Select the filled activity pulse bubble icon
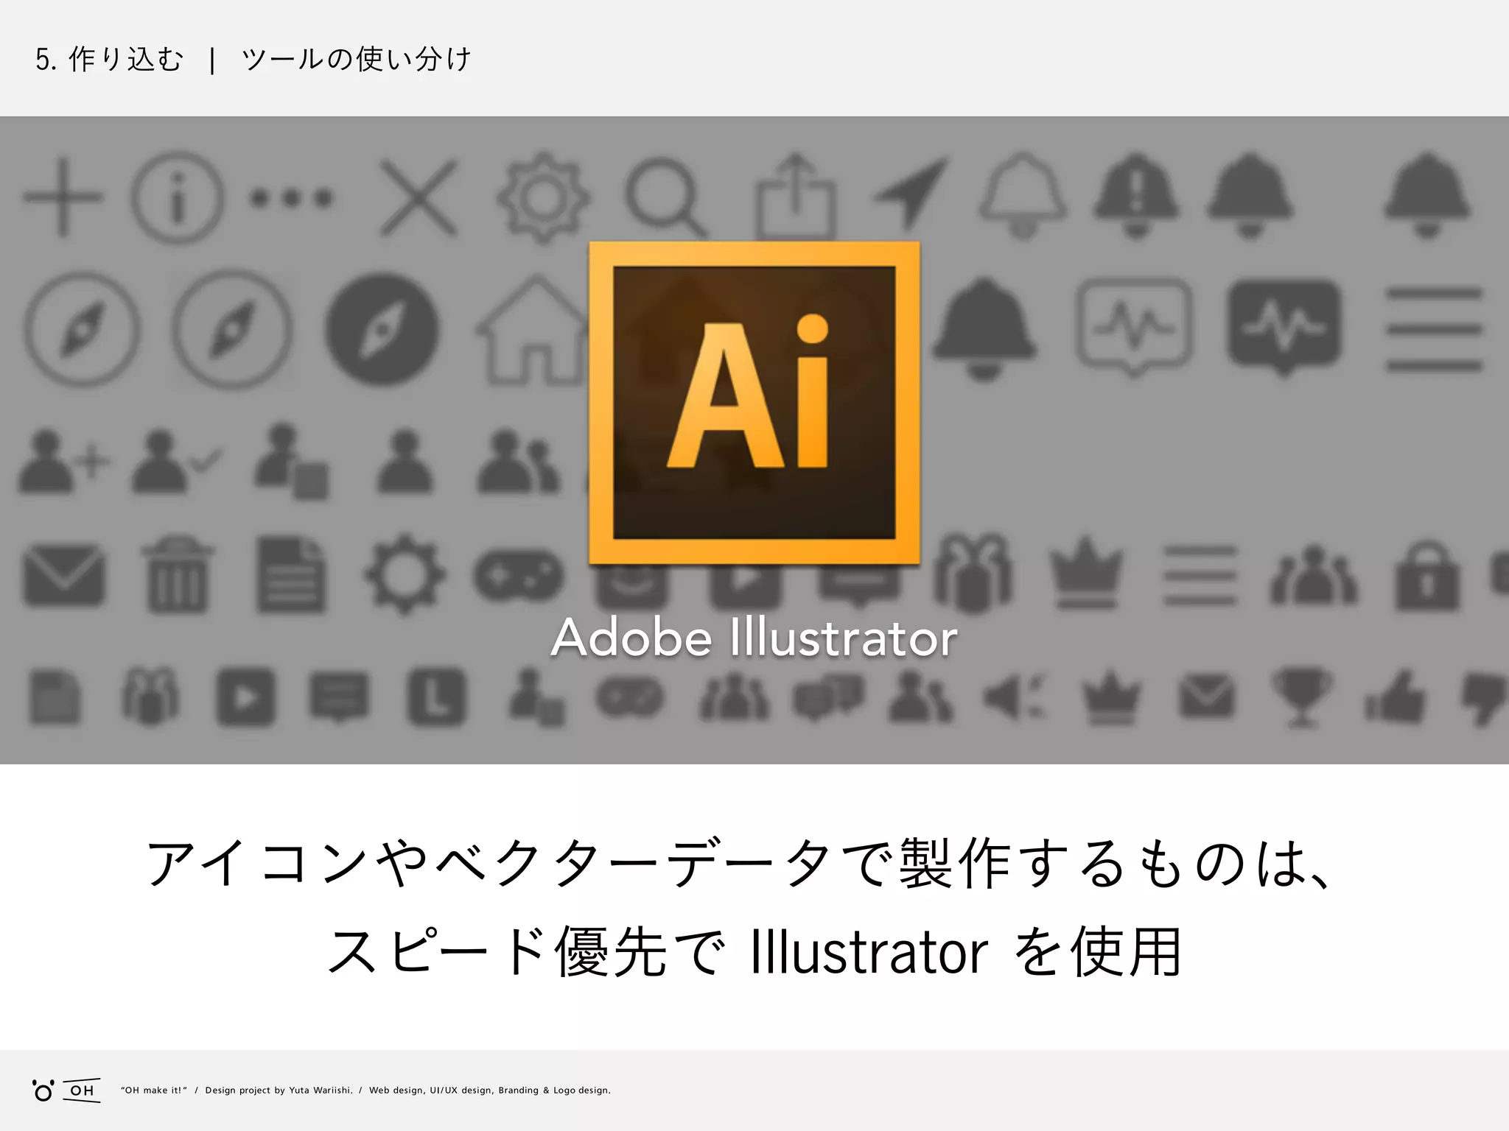Screen dimensions: 1509x1131 tap(1284, 327)
